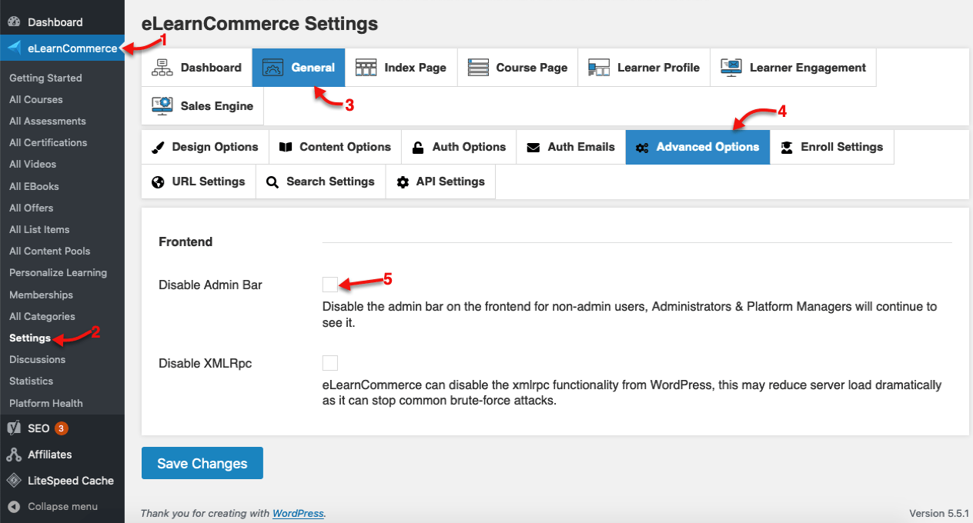Open the URL Settings sub-tab

pyautogui.click(x=199, y=182)
